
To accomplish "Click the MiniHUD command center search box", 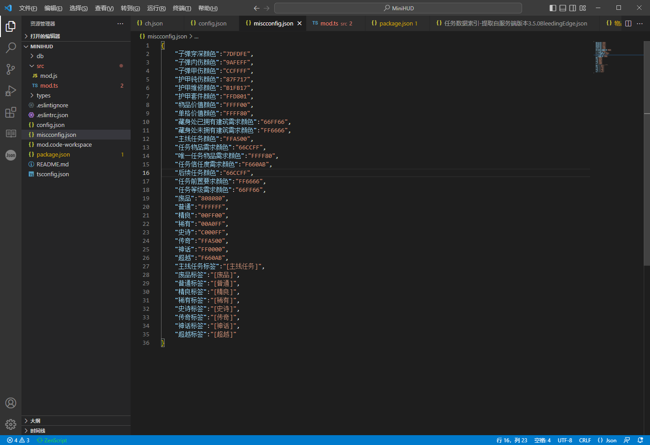I will (x=398, y=8).
